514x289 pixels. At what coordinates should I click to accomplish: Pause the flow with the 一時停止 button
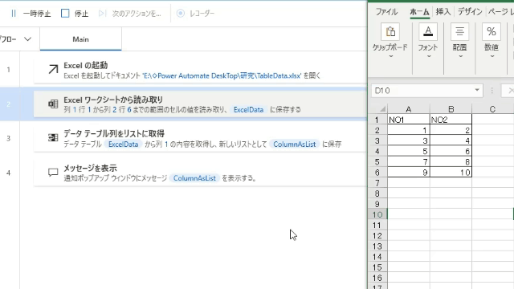(x=31, y=14)
